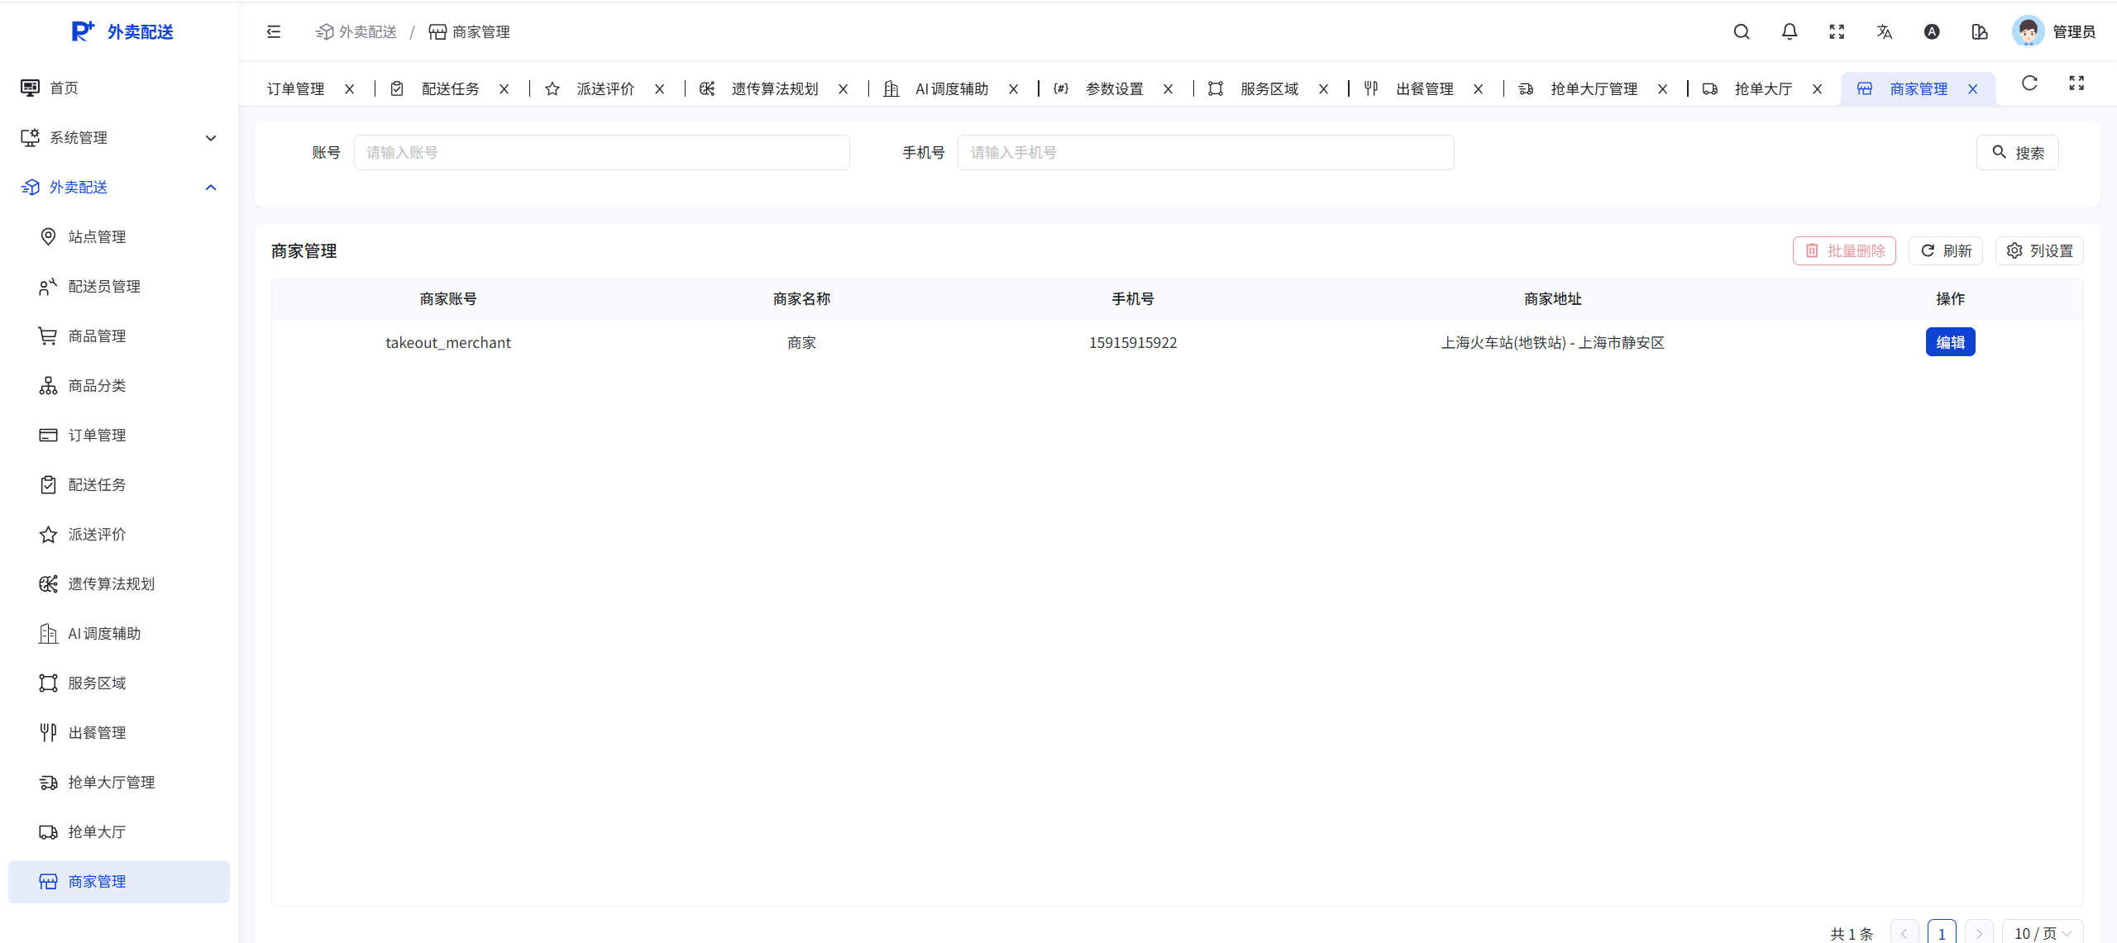The width and height of the screenshot is (2117, 943).
Task: Open the 10 / 页 page size dropdown
Action: 2042,933
